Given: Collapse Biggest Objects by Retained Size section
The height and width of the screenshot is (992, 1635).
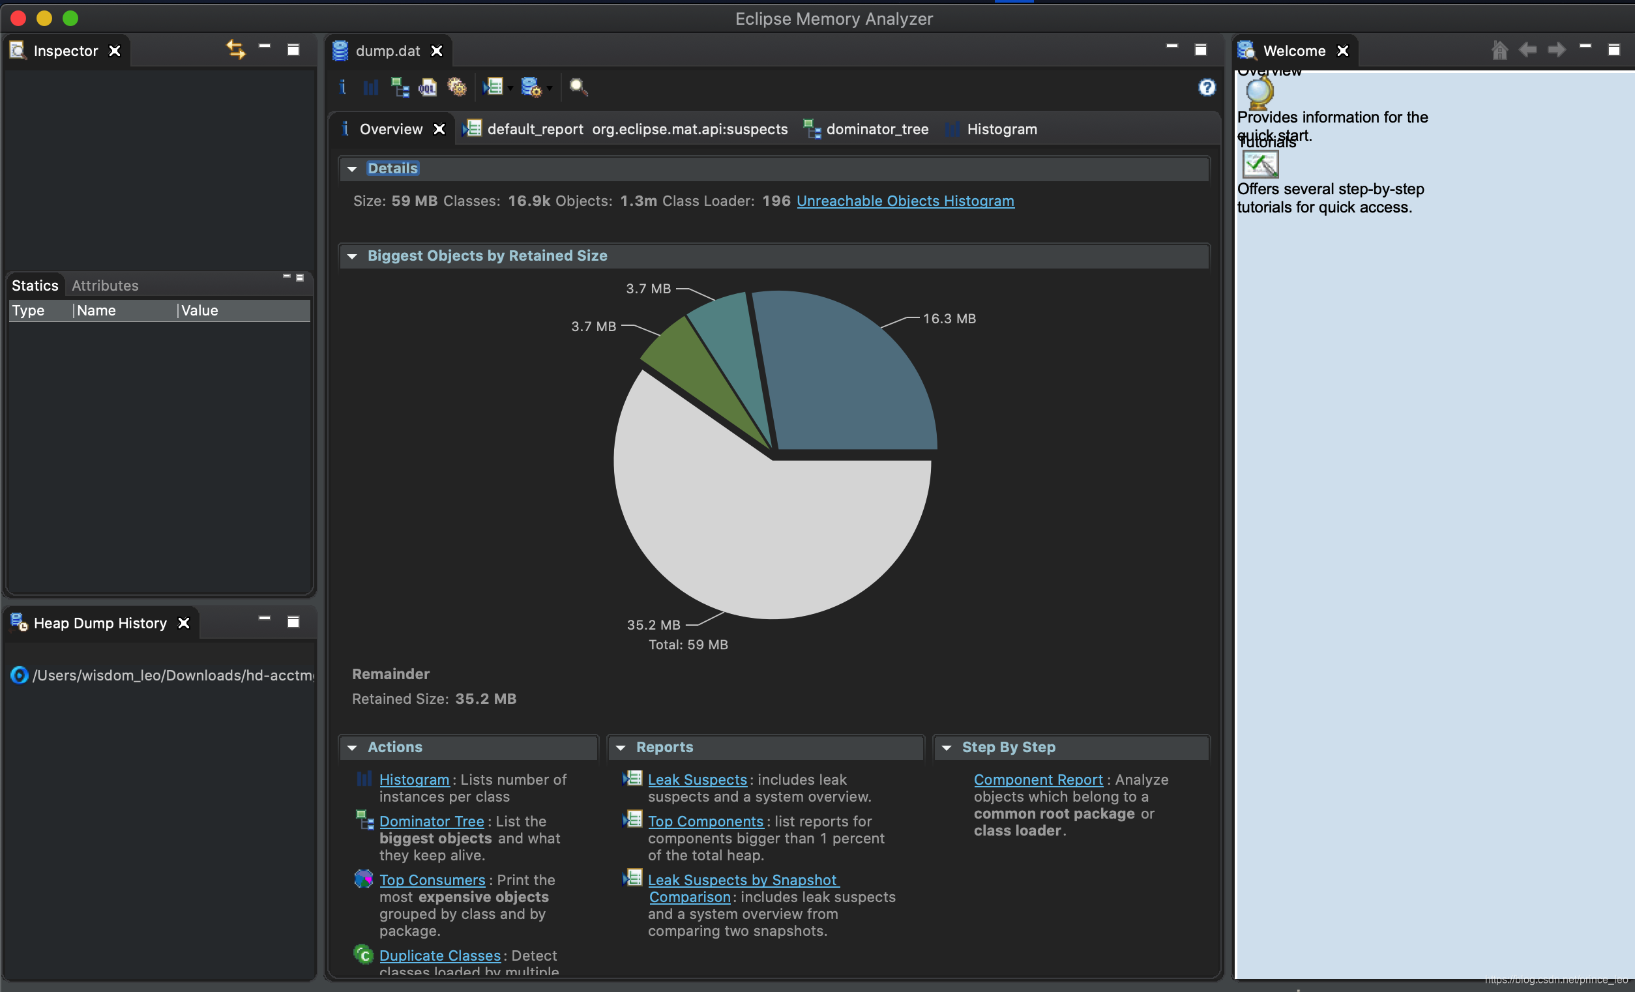Looking at the screenshot, I should pos(352,256).
